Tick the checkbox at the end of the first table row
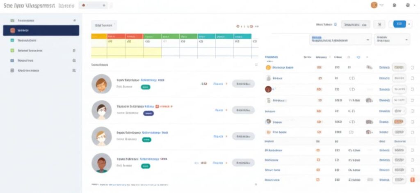Screen dimensions: 420x193 tap(412, 67)
